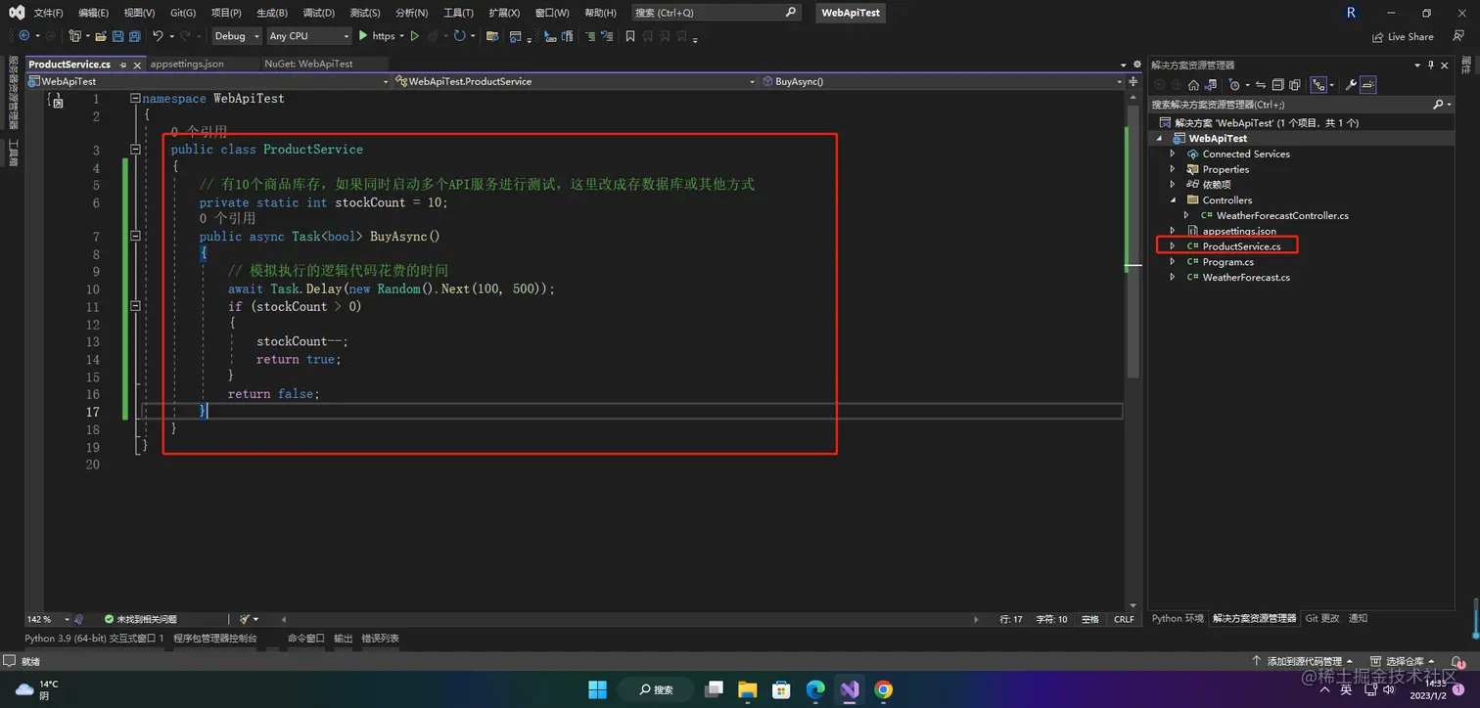Switch to the Git 更改 panel tab
1480x708 pixels.
coord(1322,619)
